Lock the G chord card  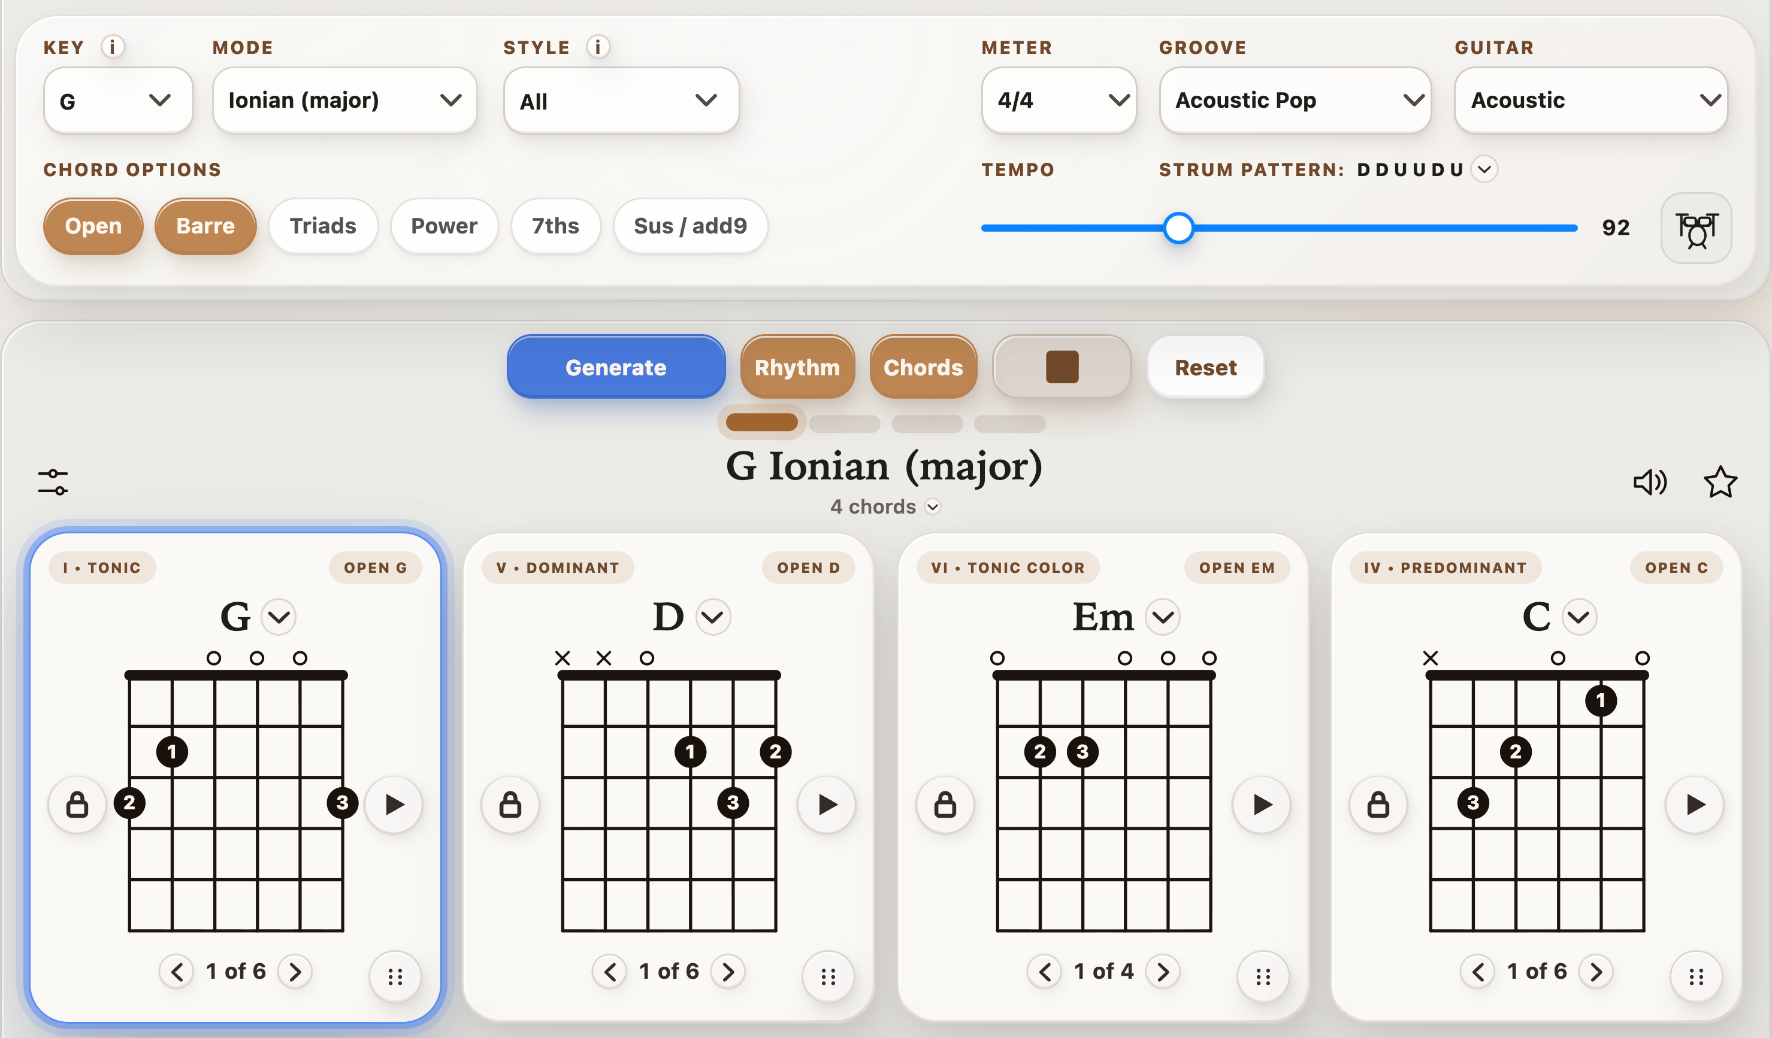pos(77,804)
